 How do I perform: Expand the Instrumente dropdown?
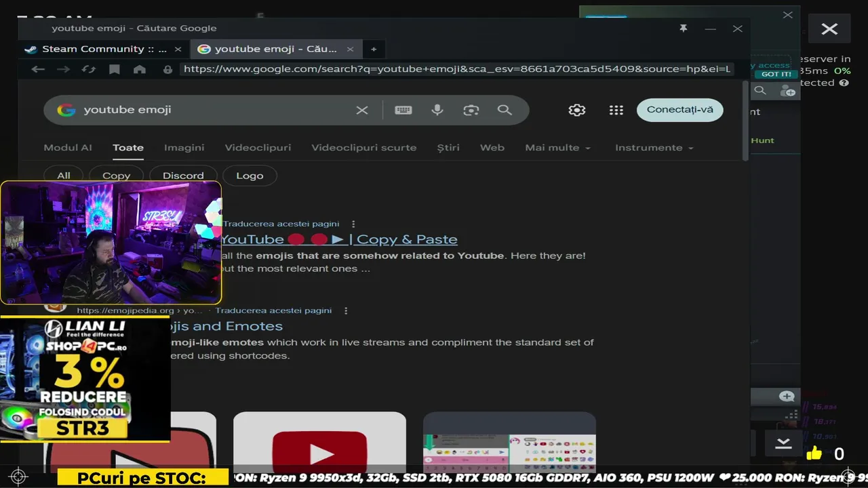pos(654,147)
